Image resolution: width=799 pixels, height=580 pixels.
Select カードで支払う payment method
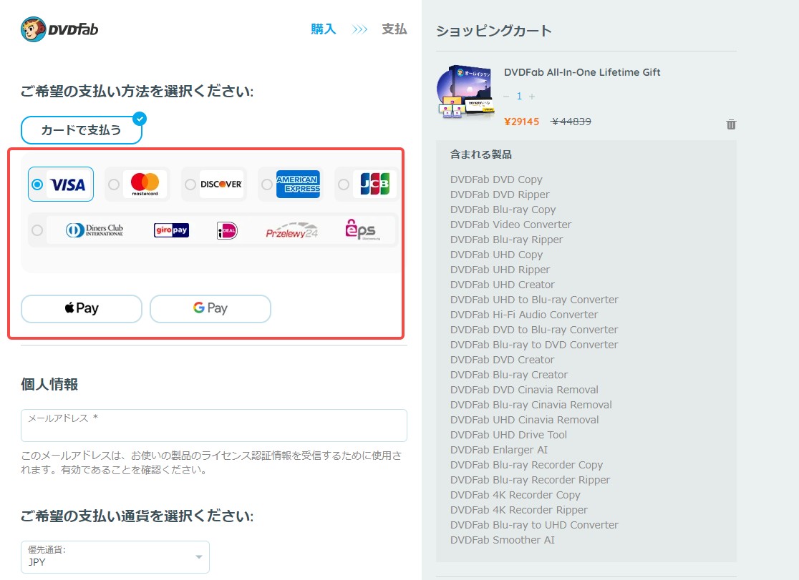[82, 130]
